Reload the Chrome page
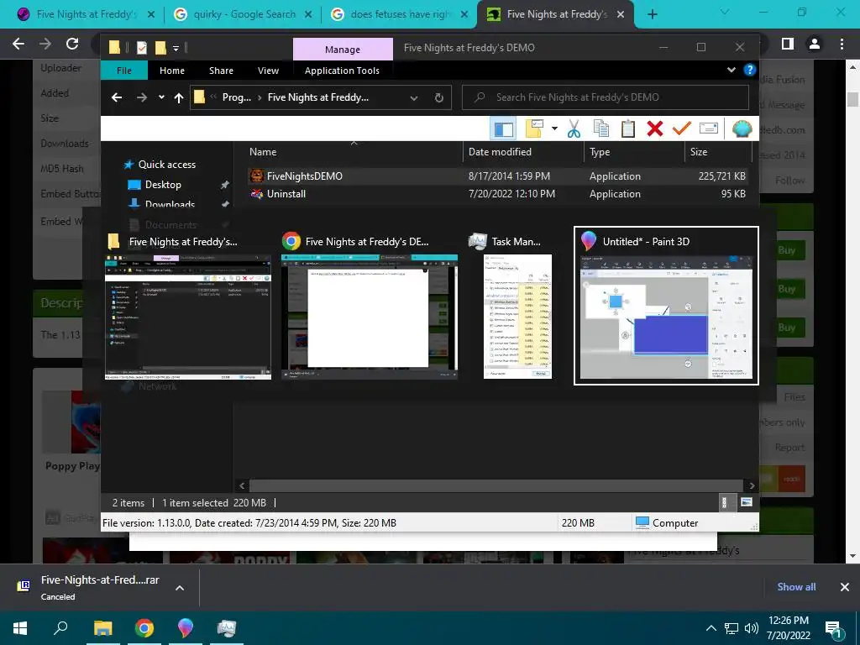This screenshot has width=860, height=645. tap(72, 44)
